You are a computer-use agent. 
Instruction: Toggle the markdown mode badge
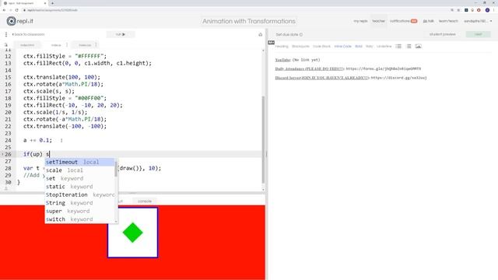(x=271, y=43)
